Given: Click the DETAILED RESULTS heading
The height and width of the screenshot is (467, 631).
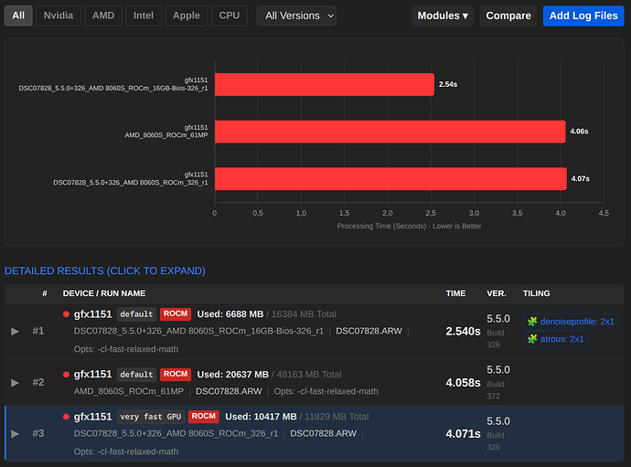Looking at the screenshot, I should point(105,271).
